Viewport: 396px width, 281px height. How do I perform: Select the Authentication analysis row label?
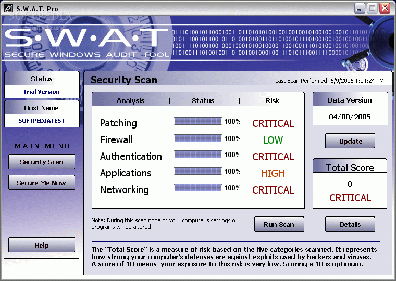tap(131, 156)
